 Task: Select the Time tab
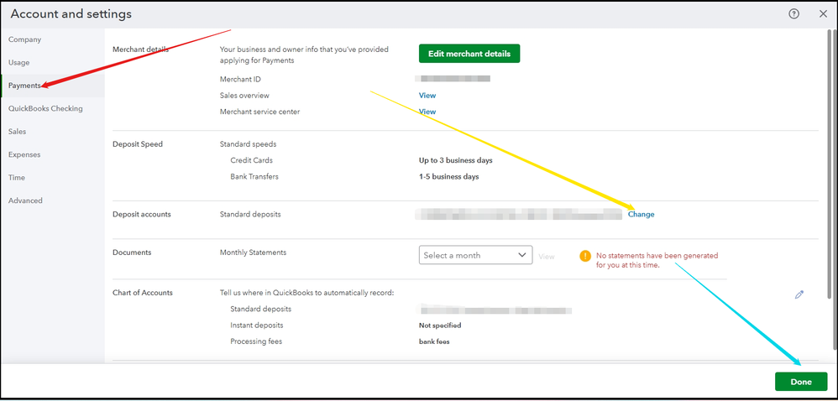(x=17, y=177)
